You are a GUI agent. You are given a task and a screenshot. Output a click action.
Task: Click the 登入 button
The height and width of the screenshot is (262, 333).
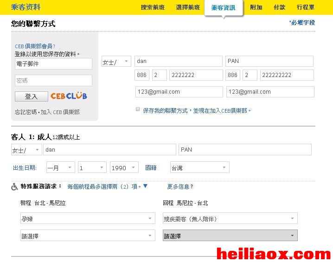tap(32, 96)
